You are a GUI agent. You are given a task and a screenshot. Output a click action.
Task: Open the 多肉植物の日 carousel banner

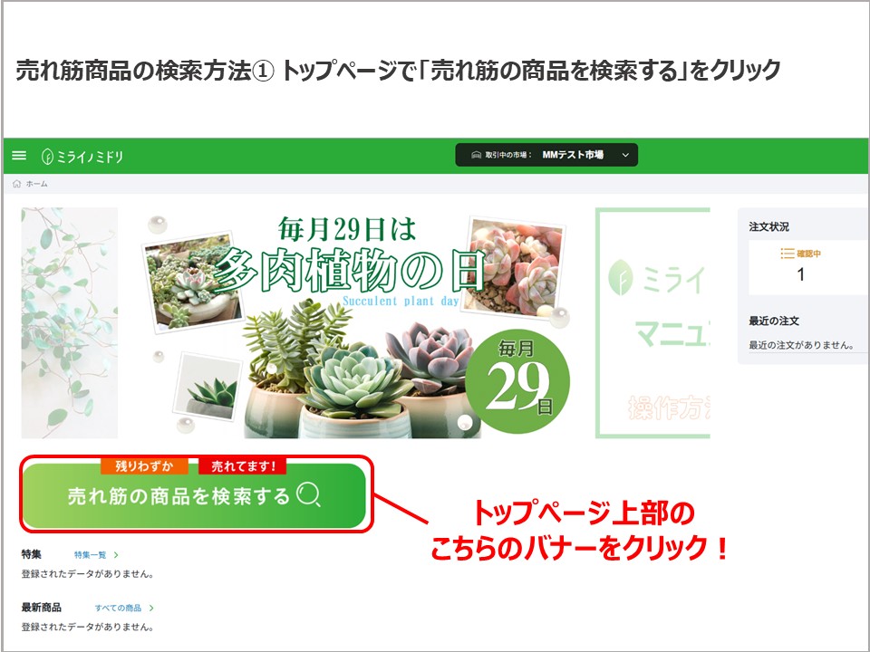point(357,322)
